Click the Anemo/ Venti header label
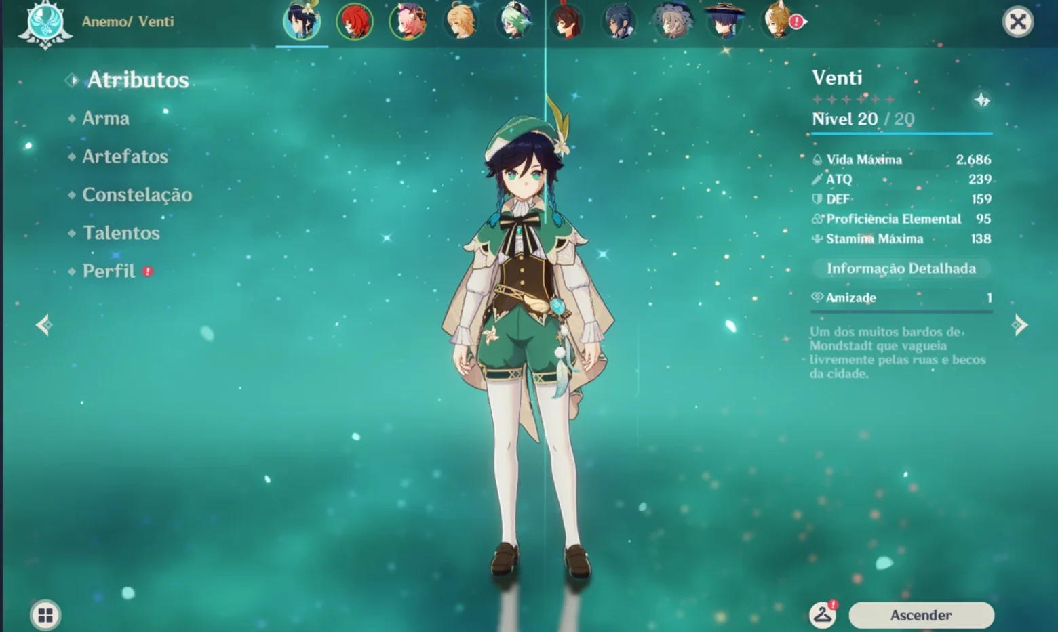This screenshot has width=1058, height=632. point(128,22)
